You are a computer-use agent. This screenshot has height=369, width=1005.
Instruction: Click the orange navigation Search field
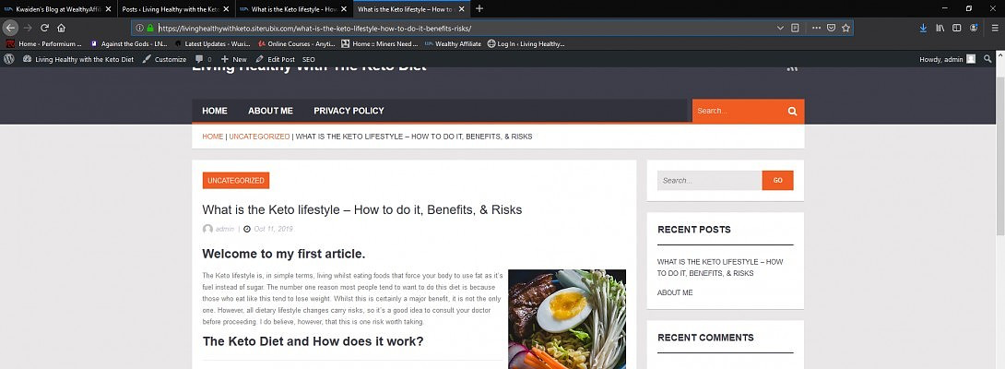pos(739,111)
